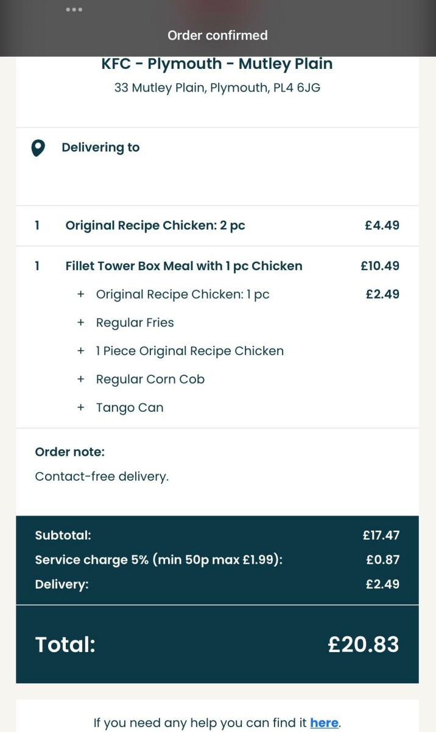Click the plus sign beside Regular Corn Cob
This screenshot has height=732, width=436.
coord(80,379)
